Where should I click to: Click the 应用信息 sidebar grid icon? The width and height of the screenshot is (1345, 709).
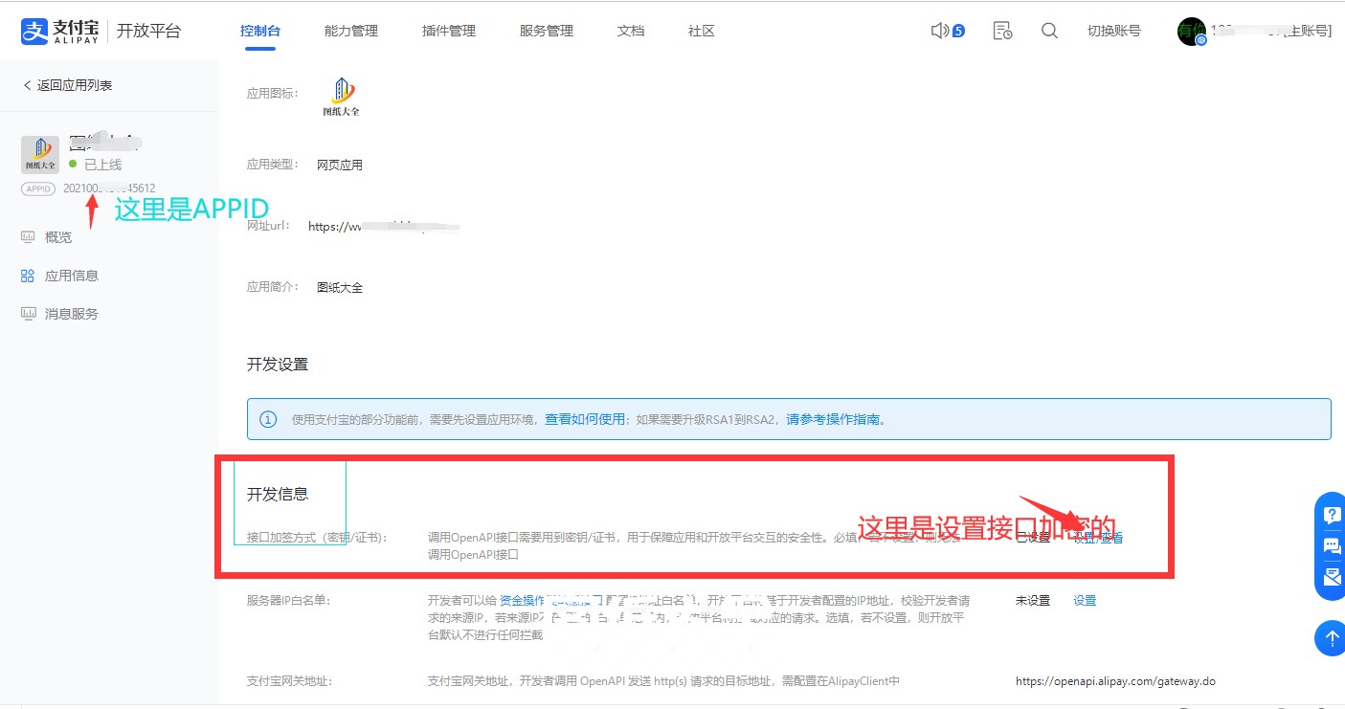pyautogui.click(x=28, y=276)
